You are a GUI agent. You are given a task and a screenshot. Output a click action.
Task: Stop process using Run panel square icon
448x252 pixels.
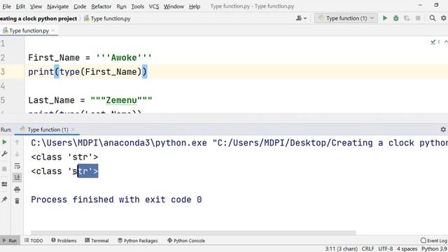tap(5, 169)
